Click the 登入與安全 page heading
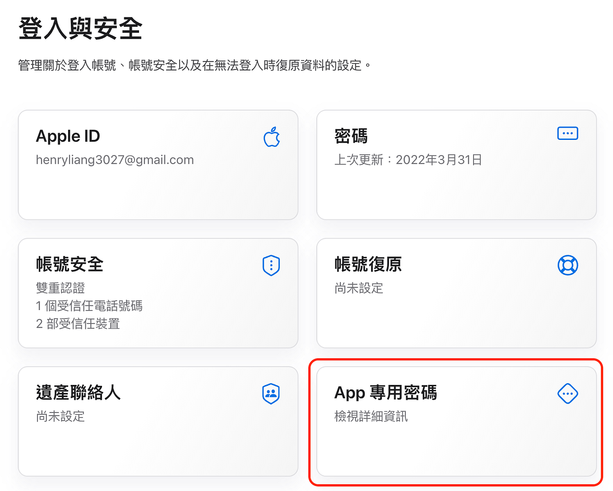Viewport: 613px width, 491px height. point(80,28)
